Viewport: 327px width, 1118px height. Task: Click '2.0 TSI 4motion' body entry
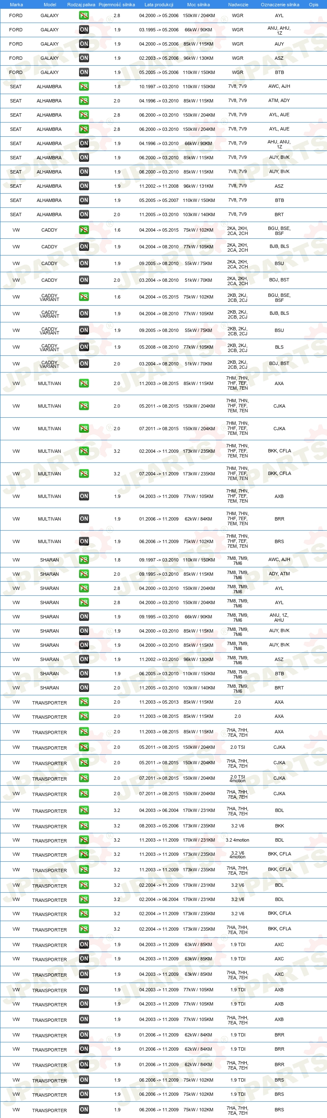238,779
